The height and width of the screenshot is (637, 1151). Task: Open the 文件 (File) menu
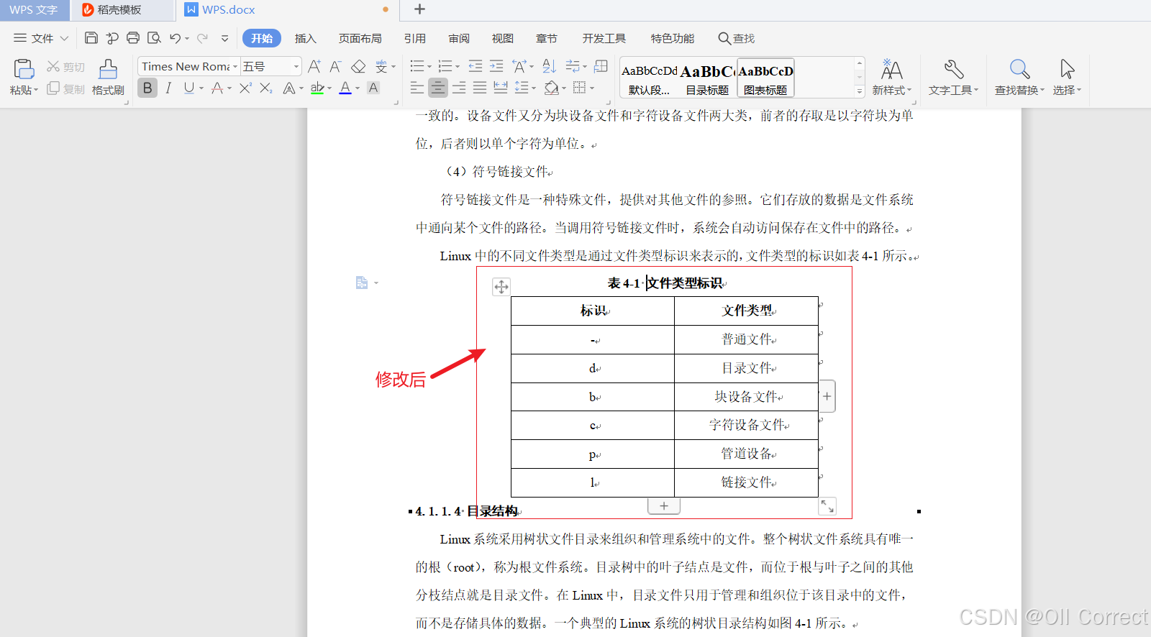coord(41,38)
